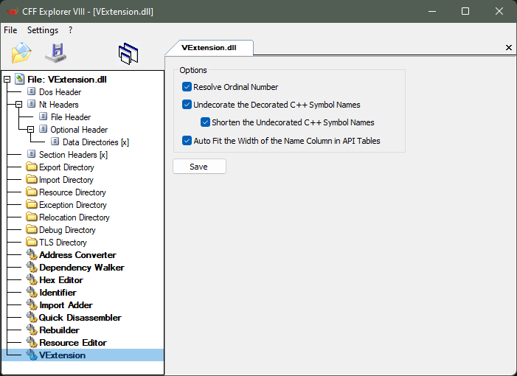Click the Quick Disassembler gear icon
The image size is (517, 376).
[x=32, y=317]
